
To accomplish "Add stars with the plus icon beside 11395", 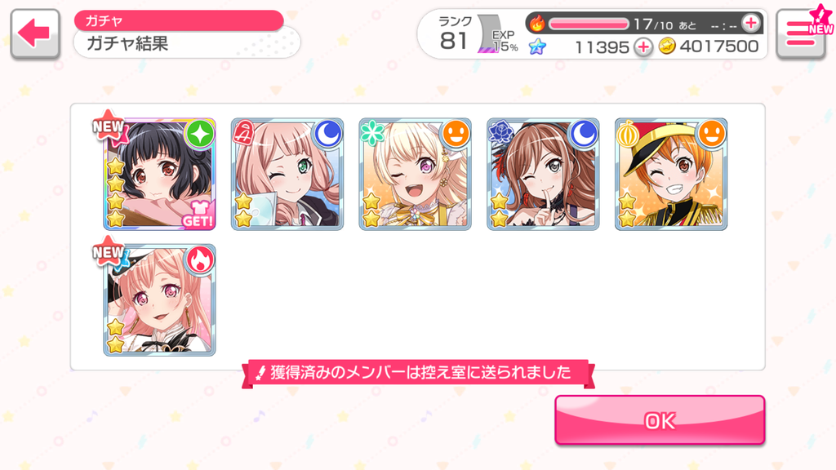I will [643, 47].
